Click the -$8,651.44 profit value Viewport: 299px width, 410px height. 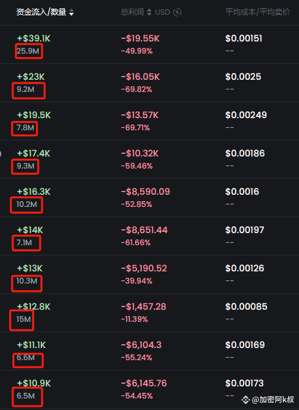[x=144, y=230]
